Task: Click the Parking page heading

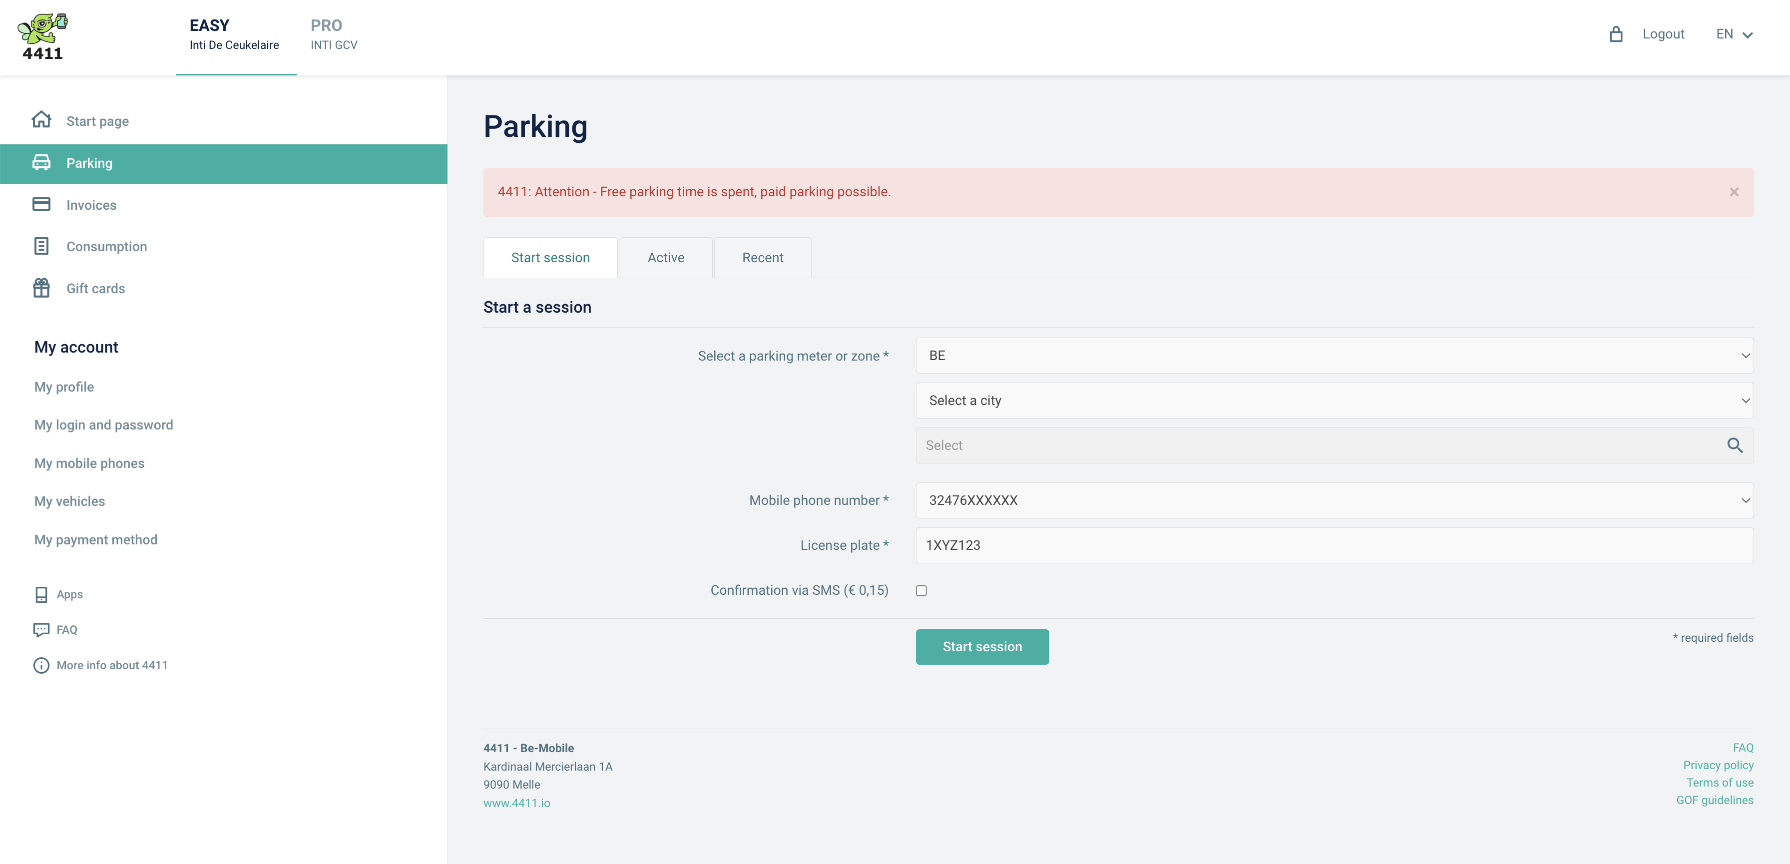Action: [536, 126]
